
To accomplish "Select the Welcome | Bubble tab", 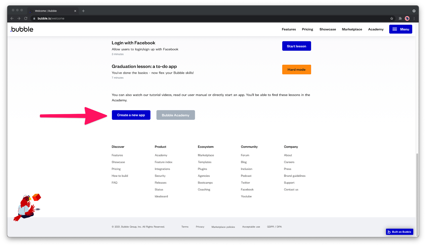I will [x=52, y=11].
